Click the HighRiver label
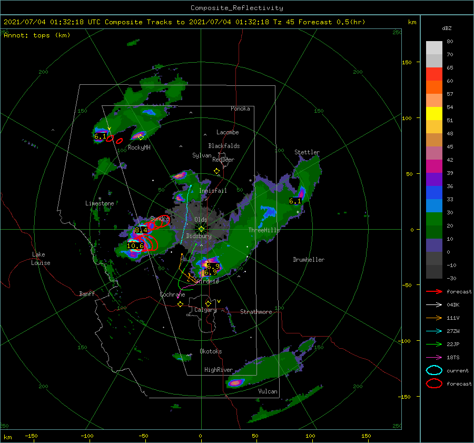This screenshot has width=474, height=443. point(219,370)
